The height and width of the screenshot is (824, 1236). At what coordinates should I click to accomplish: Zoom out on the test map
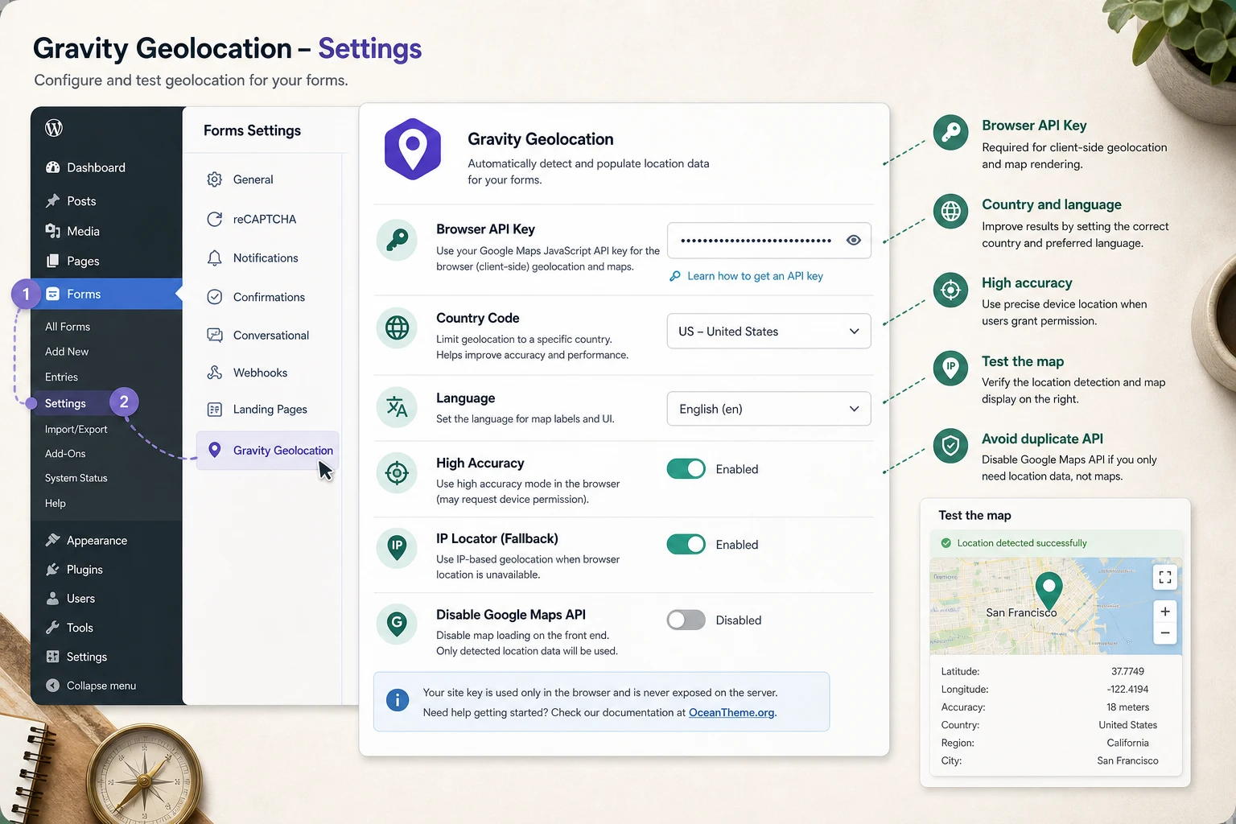(x=1165, y=633)
